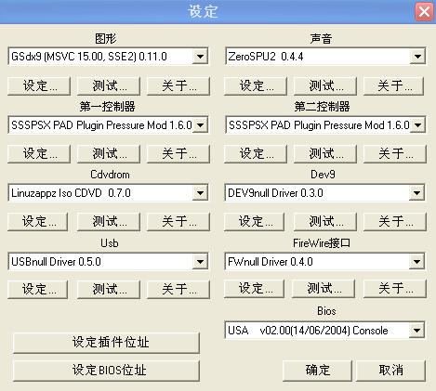Open the 声音 sound plugin dropdown

(325, 57)
